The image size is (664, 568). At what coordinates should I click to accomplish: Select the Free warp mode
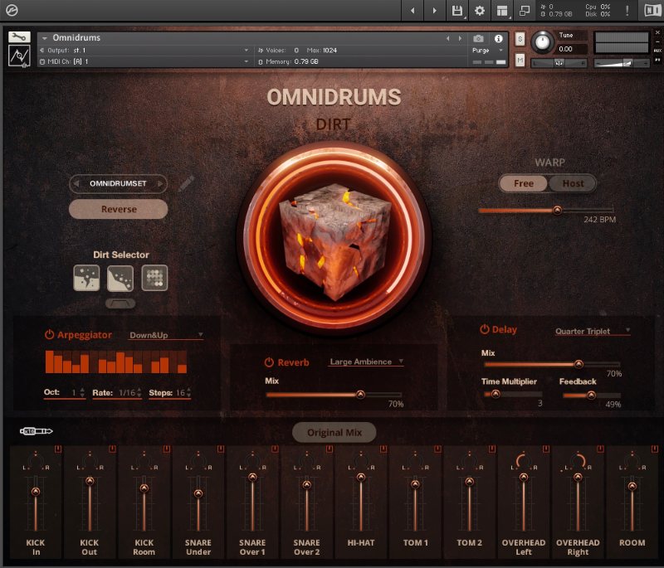(524, 183)
